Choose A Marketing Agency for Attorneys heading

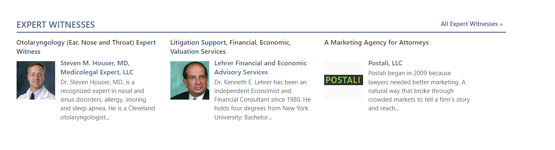[x=376, y=43]
